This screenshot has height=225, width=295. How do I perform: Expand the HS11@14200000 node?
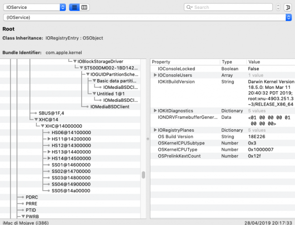pyautogui.click(x=48, y=139)
